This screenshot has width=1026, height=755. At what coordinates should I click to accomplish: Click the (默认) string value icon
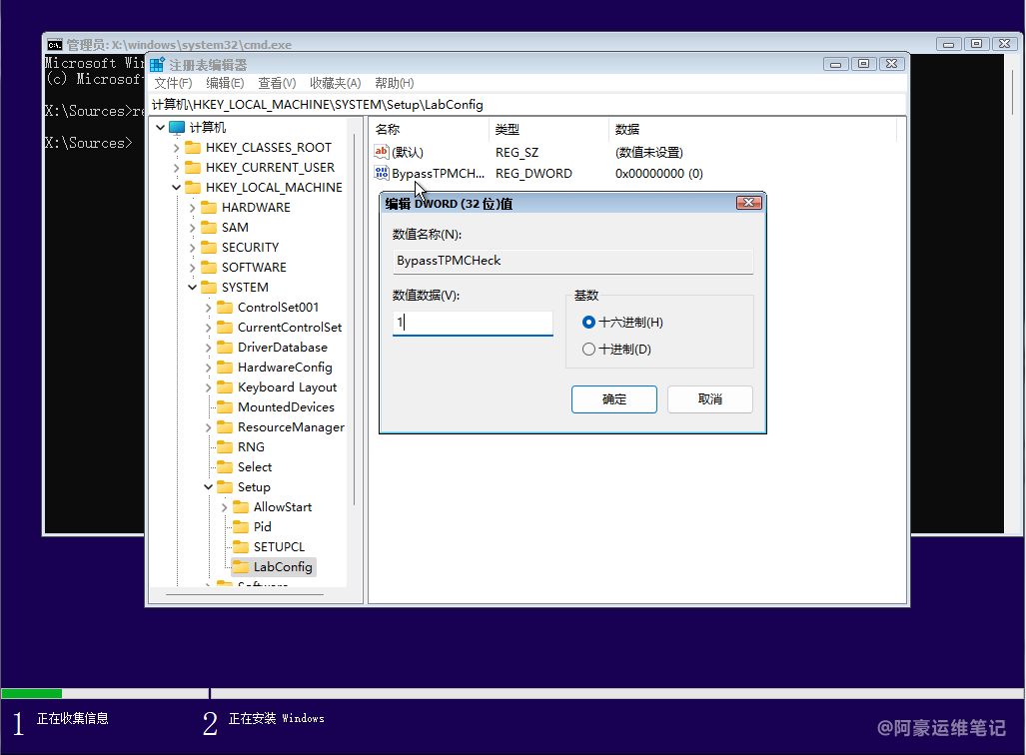pyautogui.click(x=382, y=152)
